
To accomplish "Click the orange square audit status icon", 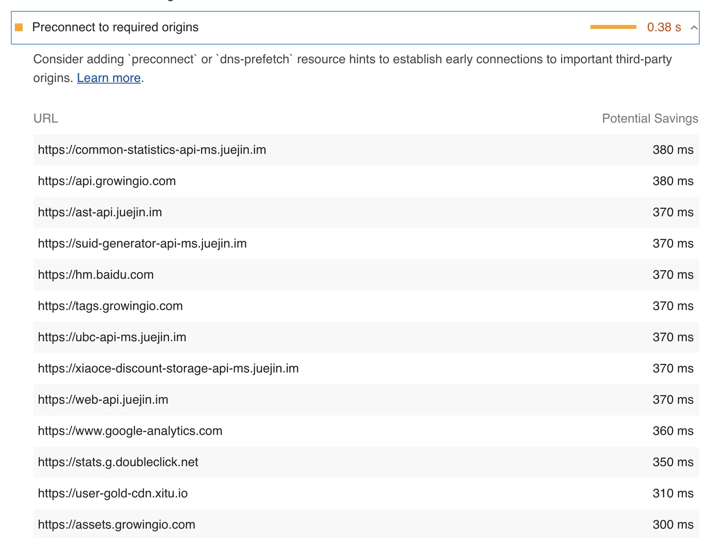I will pyautogui.click(x=19, y=27).
